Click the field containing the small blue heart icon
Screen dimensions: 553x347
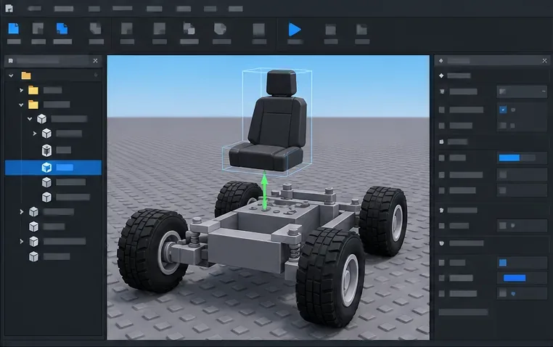522,293
